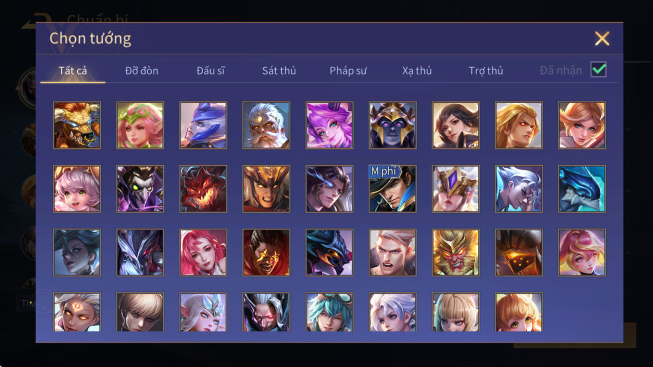Choose the purple-haired girl hero

[x=329, y=125]
